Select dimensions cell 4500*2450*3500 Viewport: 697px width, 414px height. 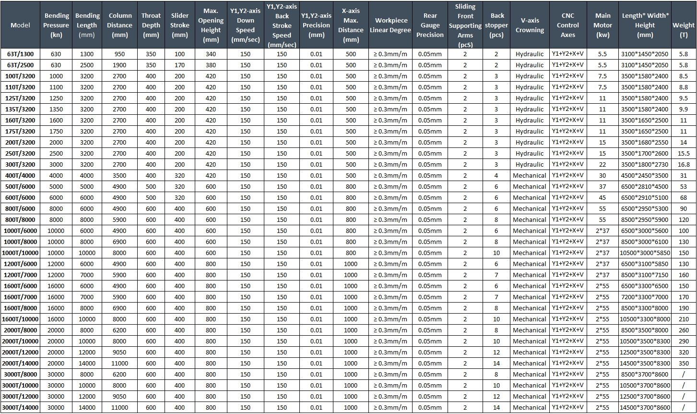[645, 176]
